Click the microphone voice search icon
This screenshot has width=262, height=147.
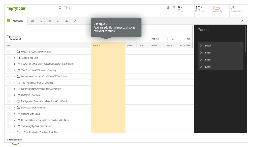coord(168,8)
